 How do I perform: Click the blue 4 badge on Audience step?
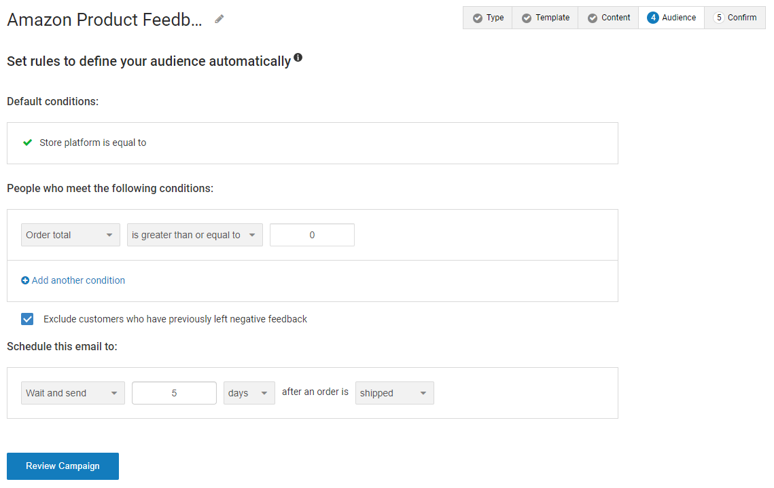[x=653, y=18]
